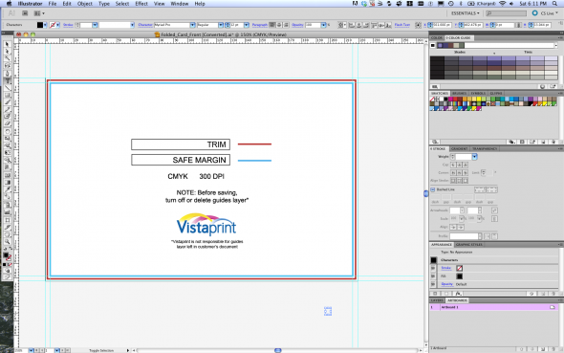This screenshot has height=353, width=564.
Task: Choose Round Cap in Stroke panel
Action: [x=460, y=165]
